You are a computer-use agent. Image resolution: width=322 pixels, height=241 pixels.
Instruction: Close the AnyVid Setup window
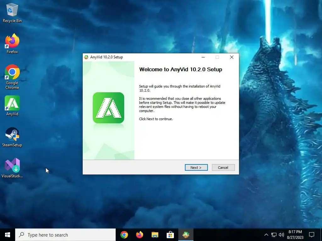coord(232,57)
